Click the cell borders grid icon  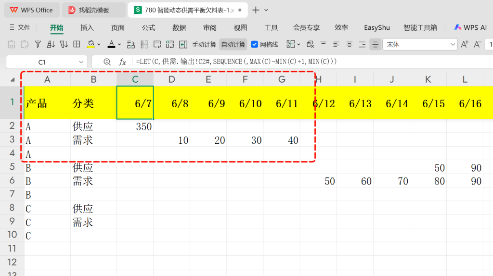(77, 44)
